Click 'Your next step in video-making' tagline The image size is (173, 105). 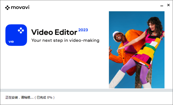tap(65, 40)
